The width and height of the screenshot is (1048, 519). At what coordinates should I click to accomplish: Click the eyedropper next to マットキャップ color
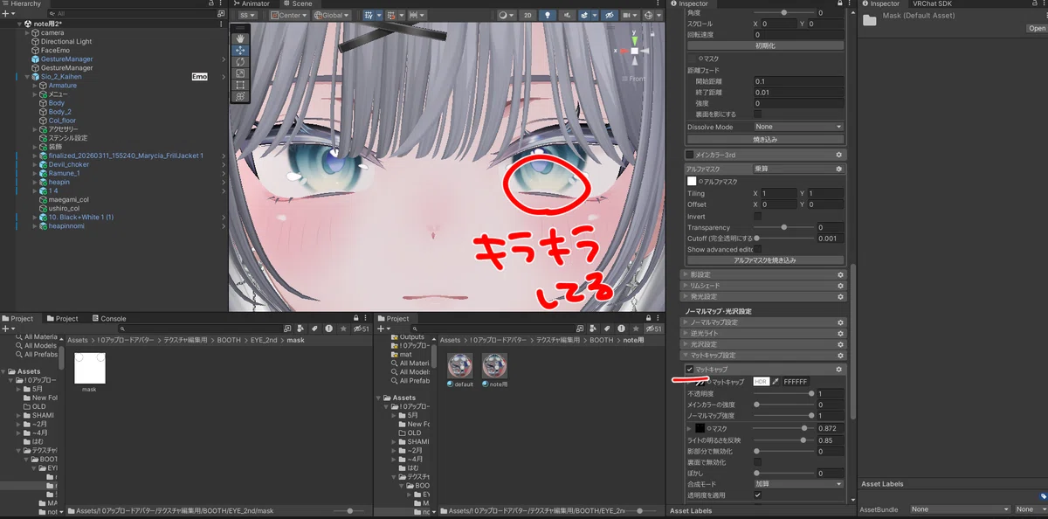click(775, 382)
